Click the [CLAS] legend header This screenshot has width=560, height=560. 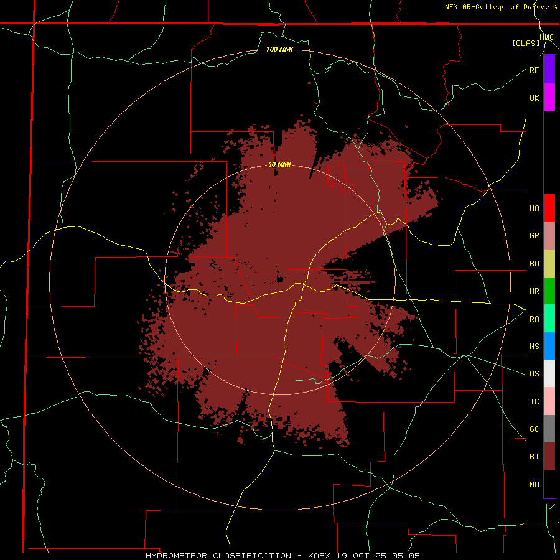pyautogui.click(x=526, y=43)
